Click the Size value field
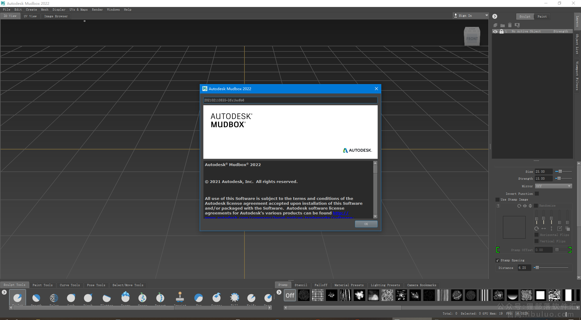Image resolution: width=581 pixels, height=320 pixels. pyautogui.click(x=543, y=171)
